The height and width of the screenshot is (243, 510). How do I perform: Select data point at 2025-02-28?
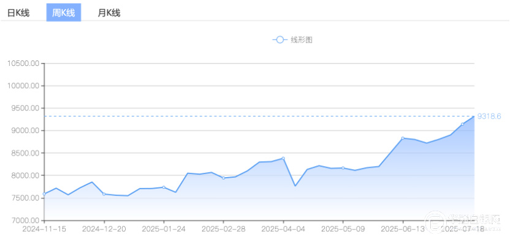tap(224, 178)
